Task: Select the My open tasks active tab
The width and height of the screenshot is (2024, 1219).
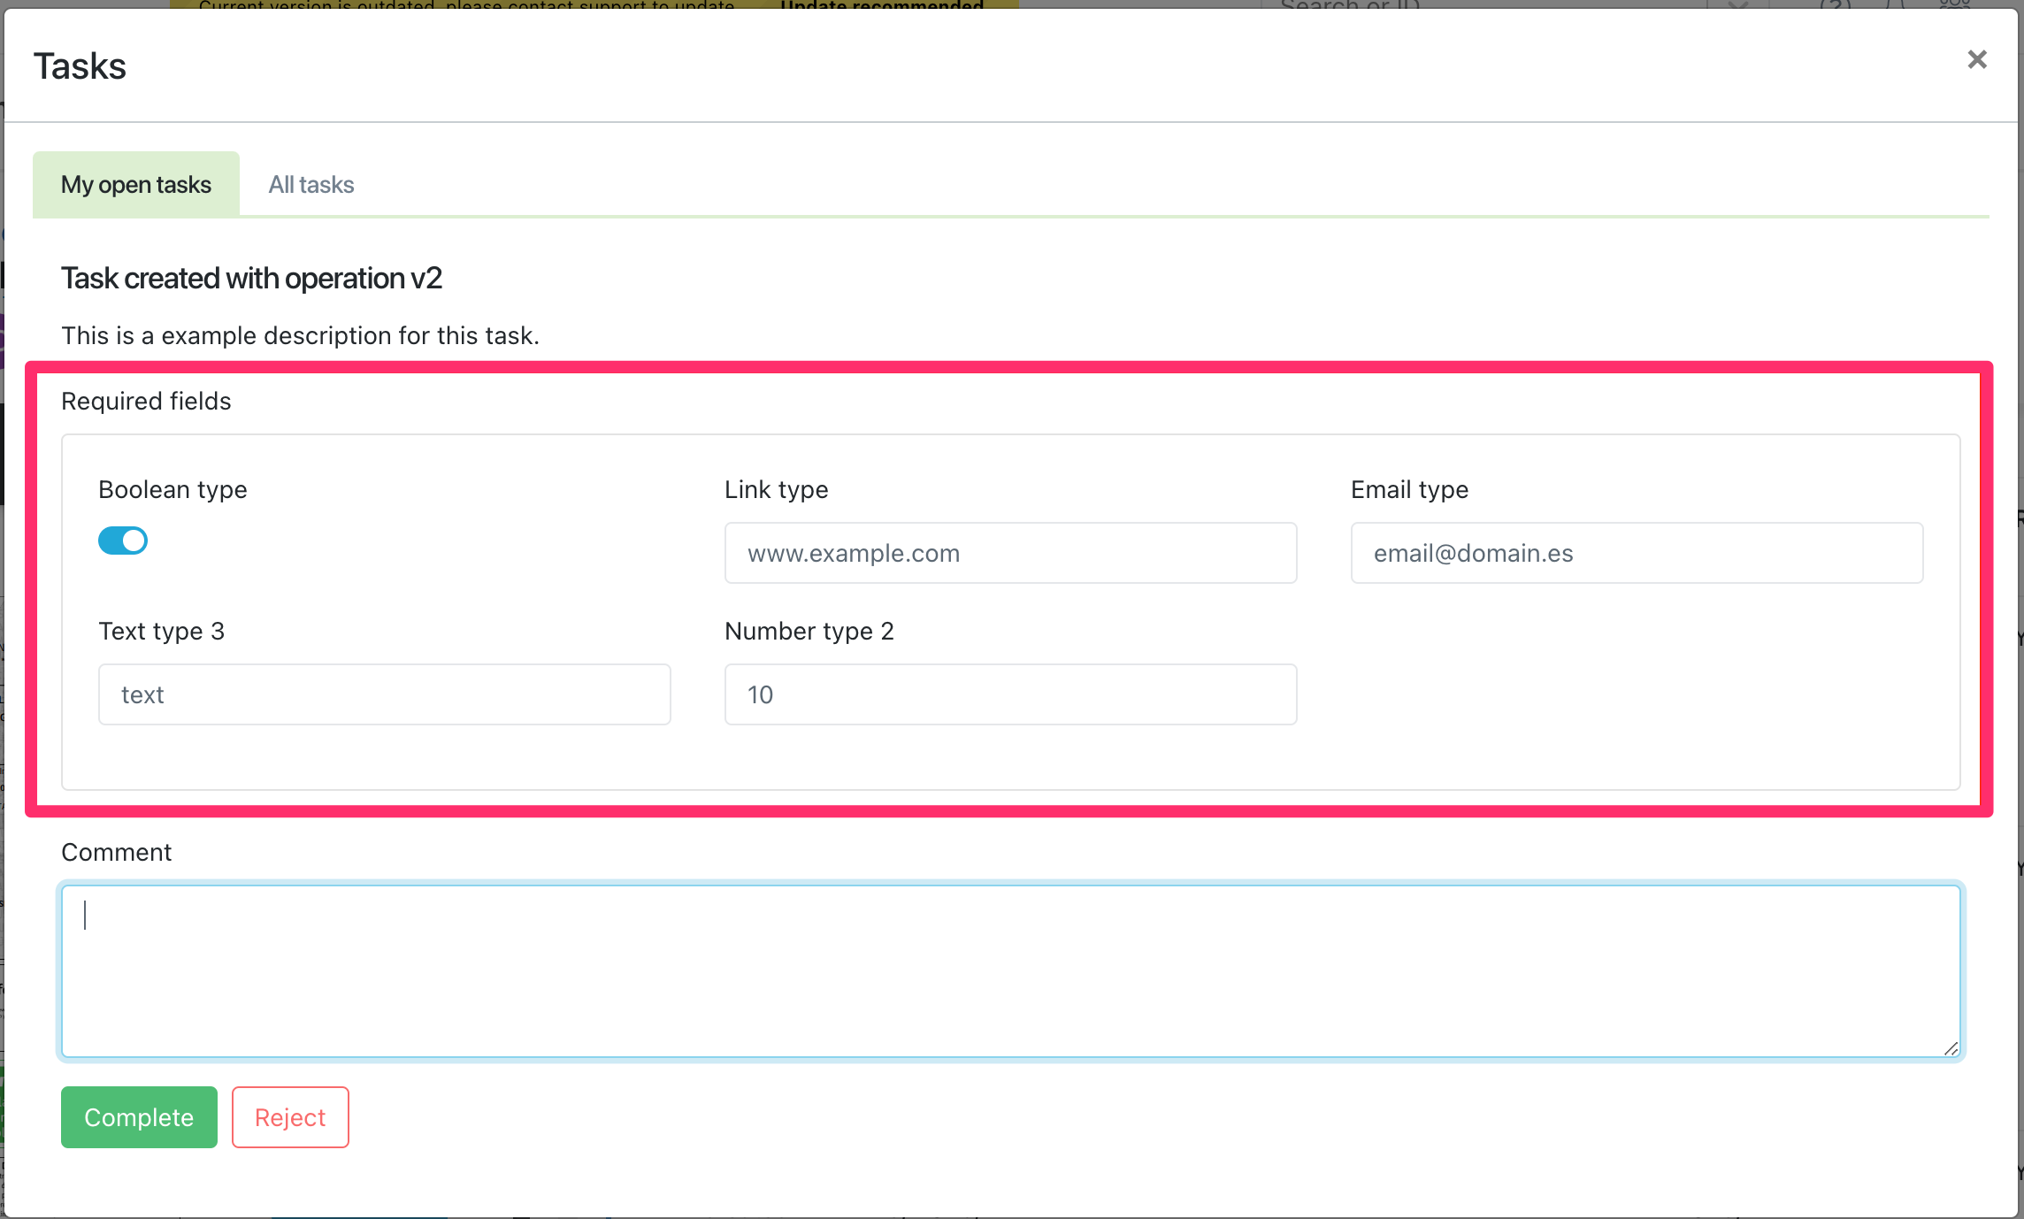Action: pyautogui.click(x=136, y=184)
